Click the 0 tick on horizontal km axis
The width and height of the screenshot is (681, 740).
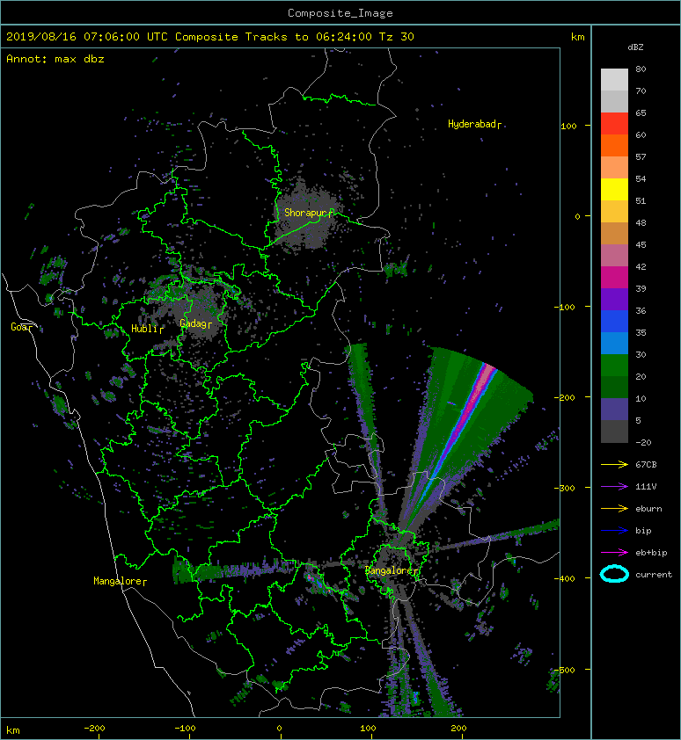click(x=279, y=729)
